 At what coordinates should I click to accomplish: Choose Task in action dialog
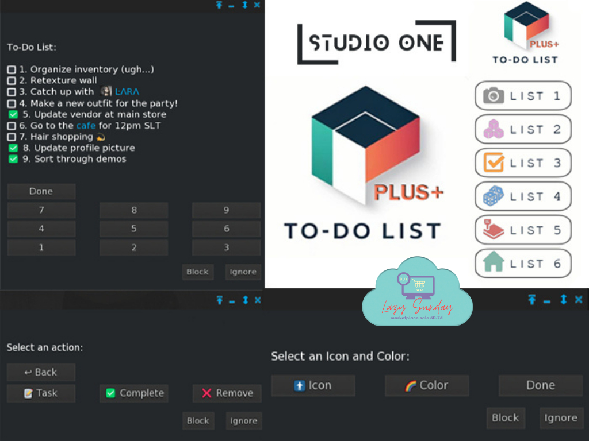pos(41,393)
